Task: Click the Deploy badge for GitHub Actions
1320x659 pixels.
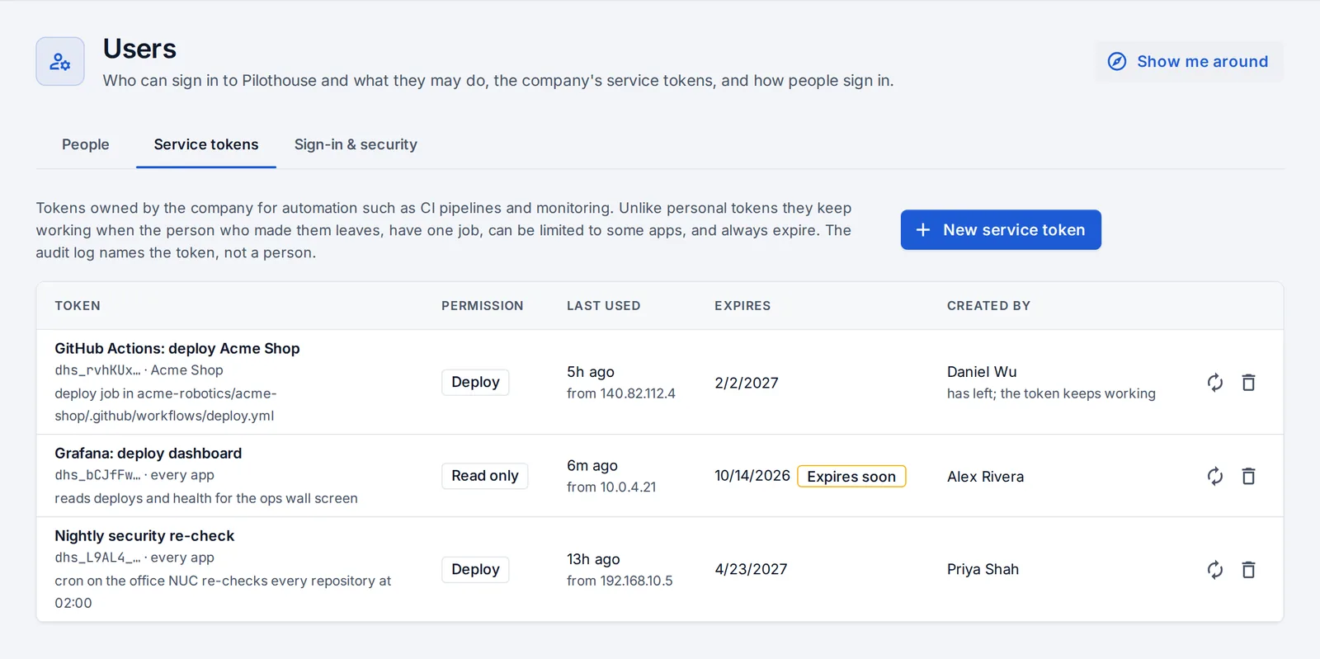Action: [x=475, y=382]
